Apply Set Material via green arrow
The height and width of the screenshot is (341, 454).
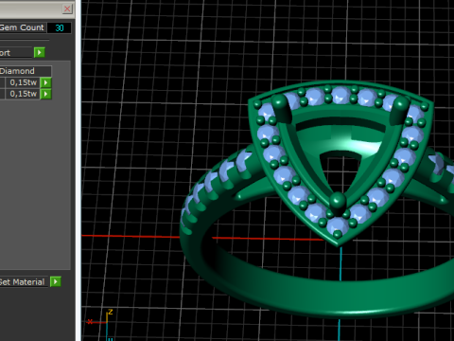tap(56, 281)
